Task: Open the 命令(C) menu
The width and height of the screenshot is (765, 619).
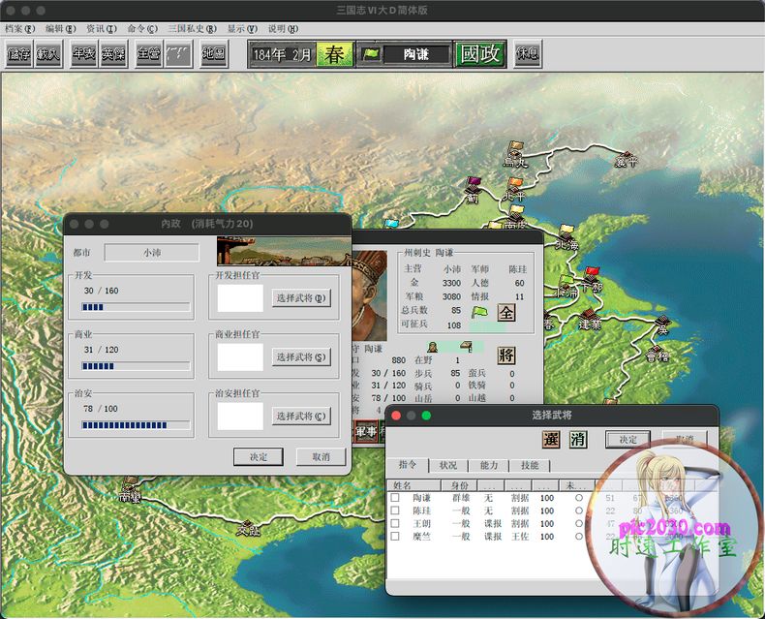Action: [x=143, y=29]
